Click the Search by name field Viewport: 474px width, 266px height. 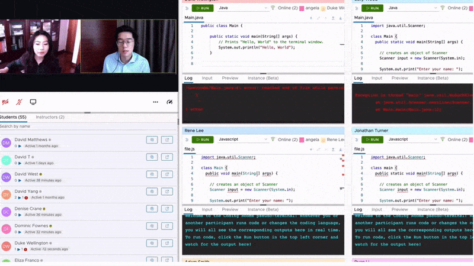[88, 126]
